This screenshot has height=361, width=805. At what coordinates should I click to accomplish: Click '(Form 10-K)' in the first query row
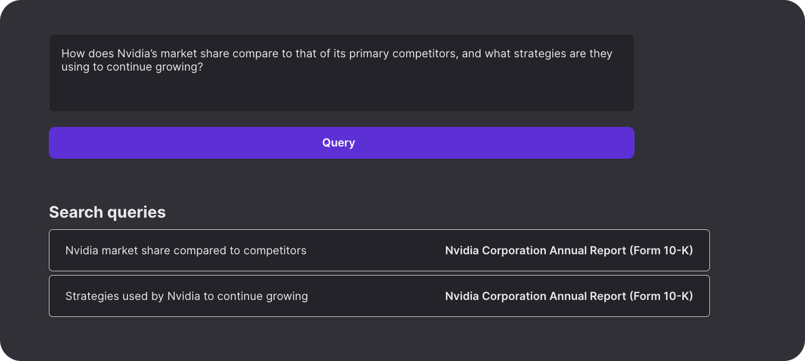point(661,251)
